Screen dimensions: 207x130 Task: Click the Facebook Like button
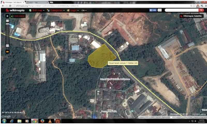pos(153,10)
